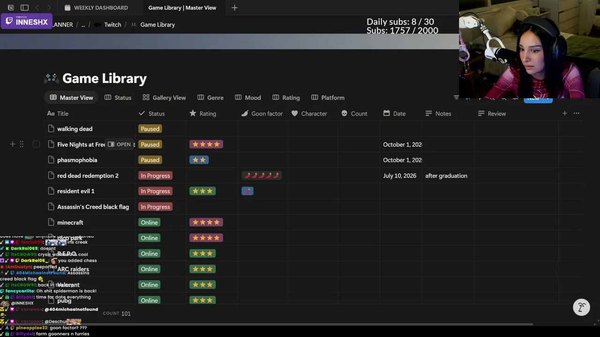Click the July 10, 2026 date cell
600x337 pixels.
click(400, 176)
